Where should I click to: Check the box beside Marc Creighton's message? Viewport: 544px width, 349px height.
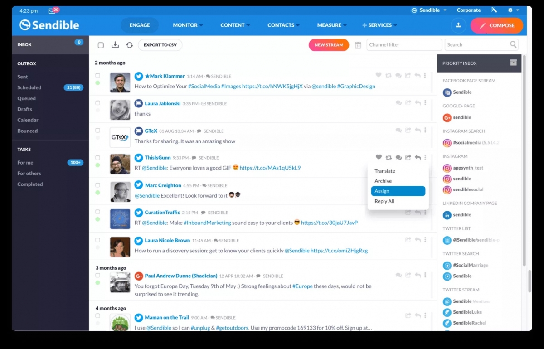coord(97,185)
